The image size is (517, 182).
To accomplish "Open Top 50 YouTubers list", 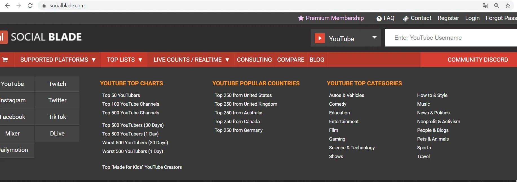I will click(x=121, y=95).
